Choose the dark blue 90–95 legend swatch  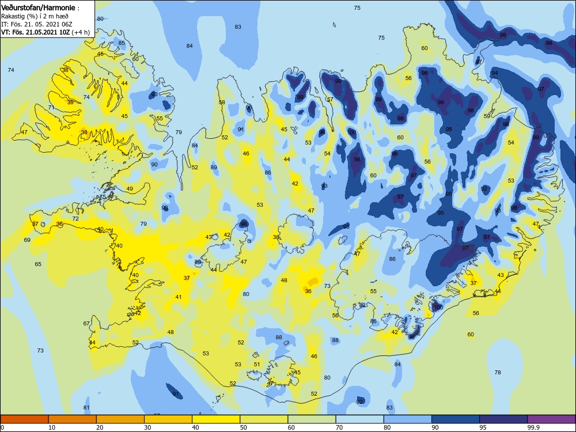pos(456,419)
